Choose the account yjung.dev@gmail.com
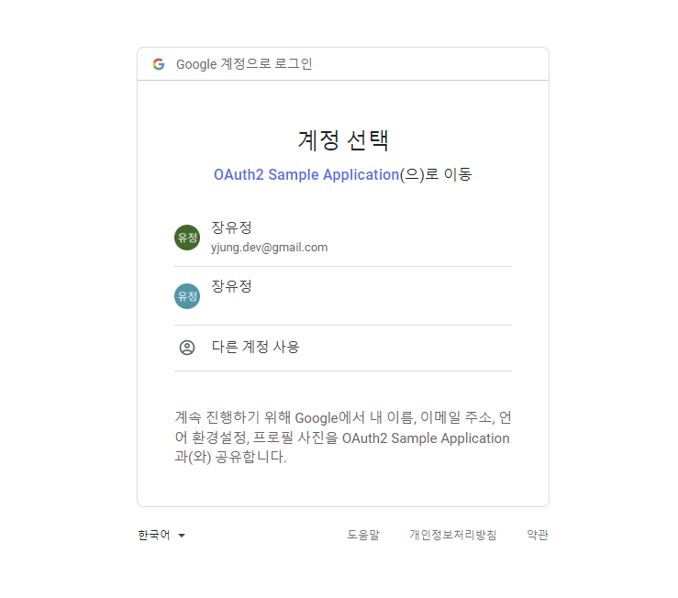Screen dimensions: 678x598 [x=343, y=238]
